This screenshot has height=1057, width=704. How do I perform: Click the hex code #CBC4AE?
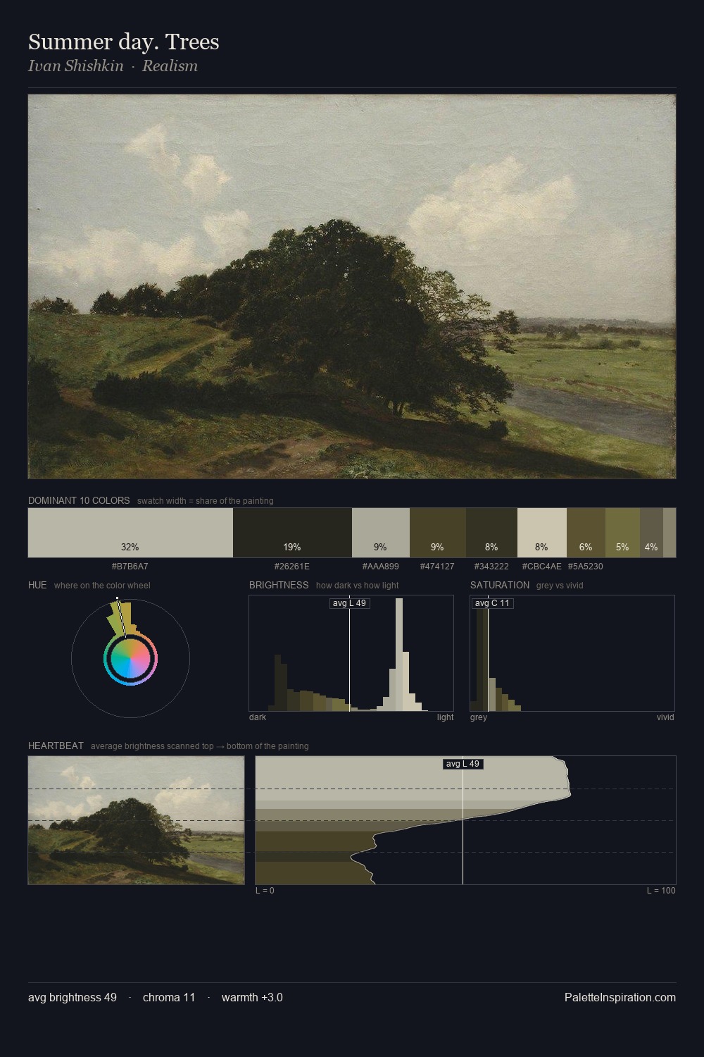pos(542,567)
